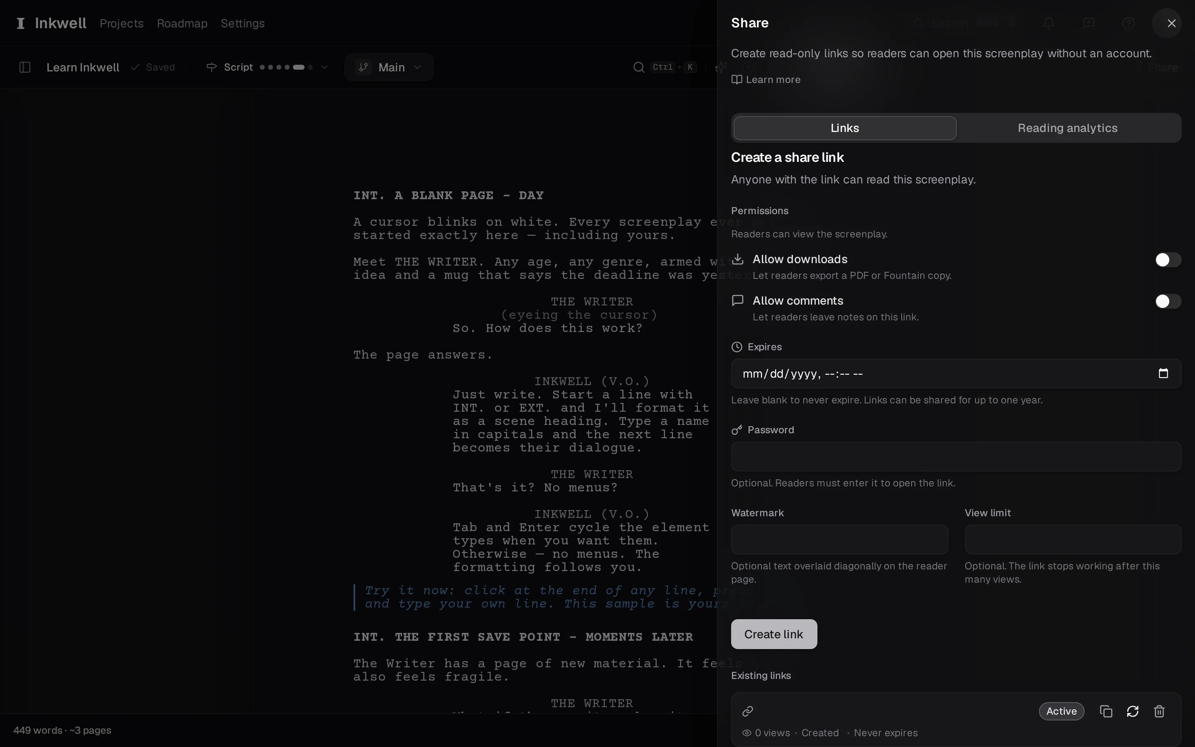Click the INT. A BLANK PAGE scene heading
The image size is (1195, 747).
click(x=449, y=195)
